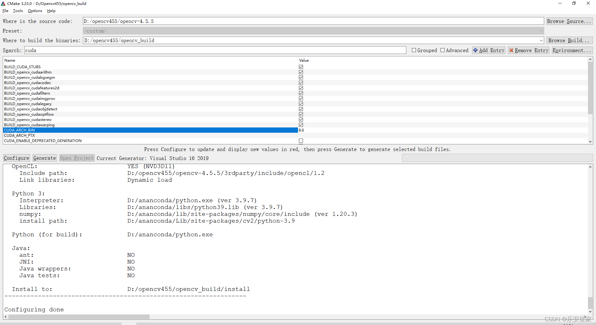This screenshot has width=596, height=325.
Task: Uncheck BUILD_CUDA_STUBS value checkbox
Action: click(301, 67)
